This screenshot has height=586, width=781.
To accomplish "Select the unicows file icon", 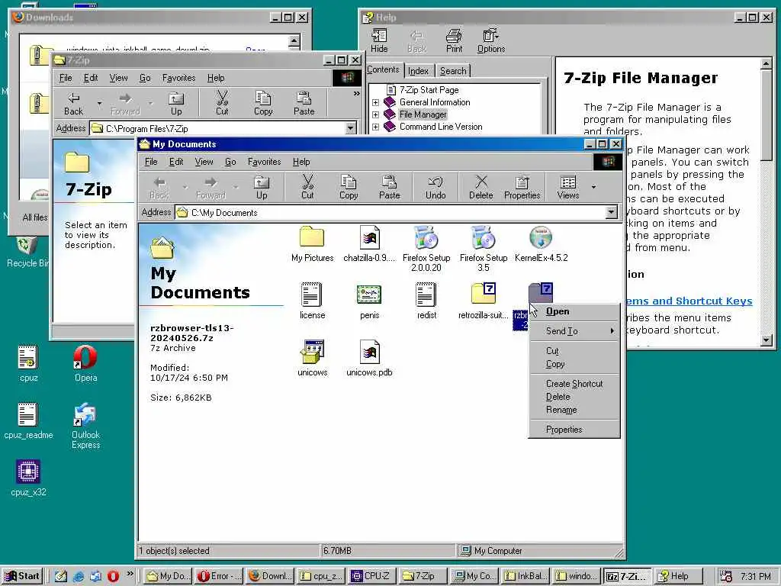I will click(312, 359).
